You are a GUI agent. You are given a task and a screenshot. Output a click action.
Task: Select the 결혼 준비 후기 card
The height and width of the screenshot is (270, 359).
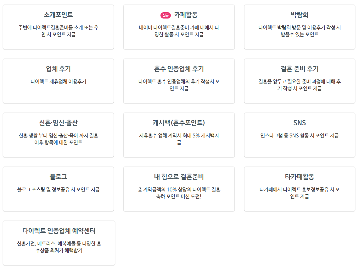300,80
